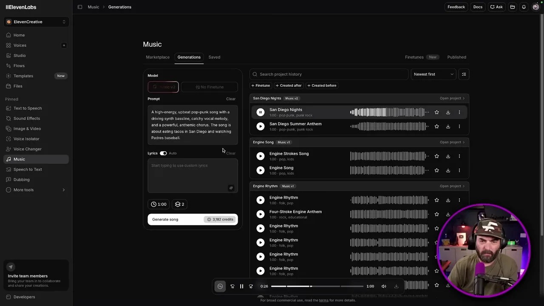Open the Docs link

pos(478,7)
